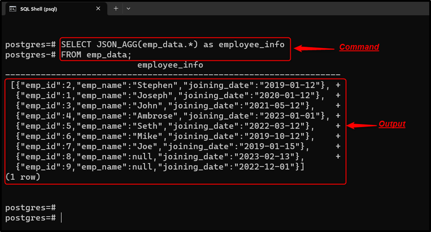Image resolution: width=431 pixels, height=232 pixels.
Task: Click the SQL Shell terminal icon in tab
Action: click(13, 9)
